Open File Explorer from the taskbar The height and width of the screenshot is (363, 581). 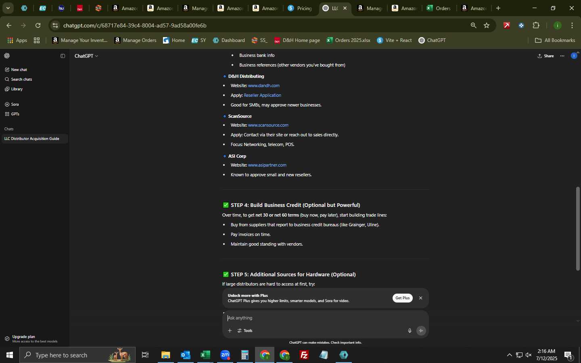coord(165,355)
